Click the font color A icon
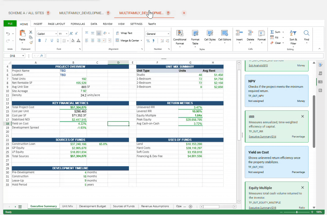Viewport: 327px width, 215px height. tap(78, 41)
